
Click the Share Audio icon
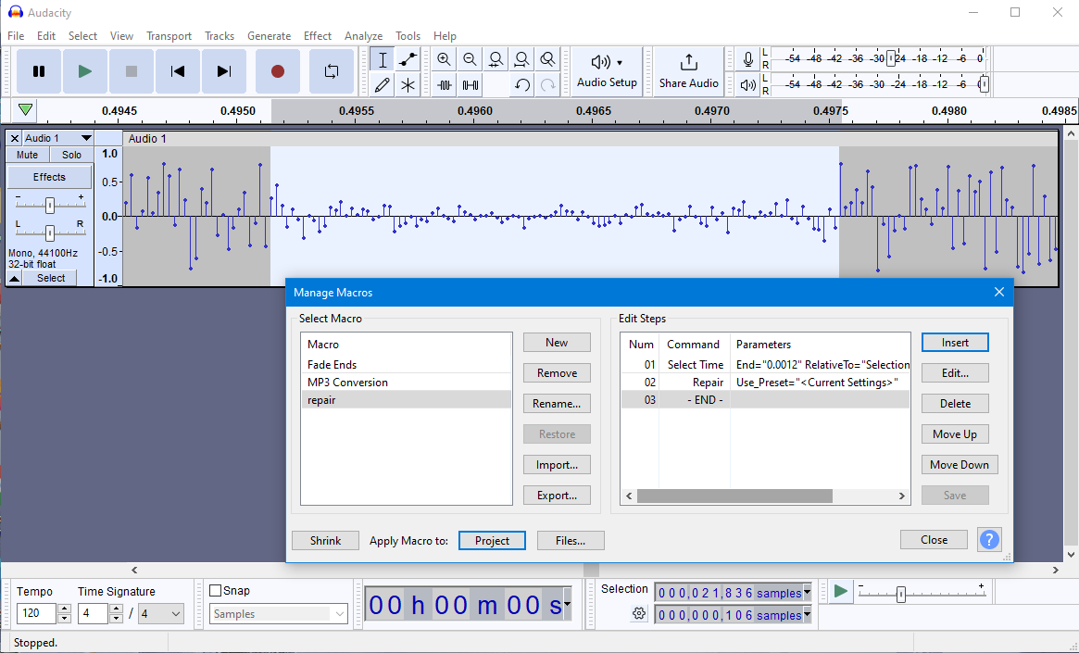[x=688, y=63]
